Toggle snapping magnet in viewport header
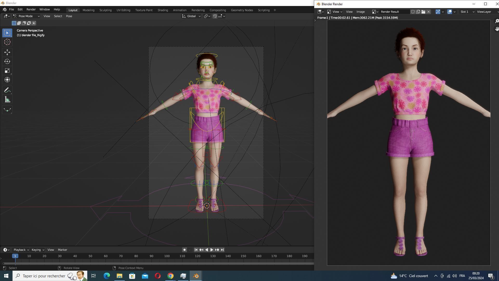The image size is (499, 281). tap(215, 16)
